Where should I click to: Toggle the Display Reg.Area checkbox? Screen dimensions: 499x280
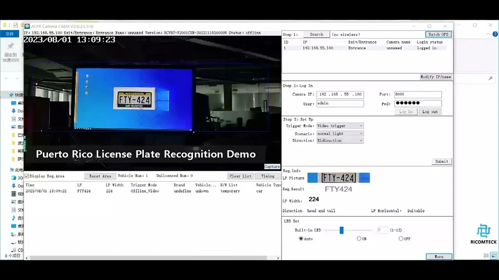27,176
